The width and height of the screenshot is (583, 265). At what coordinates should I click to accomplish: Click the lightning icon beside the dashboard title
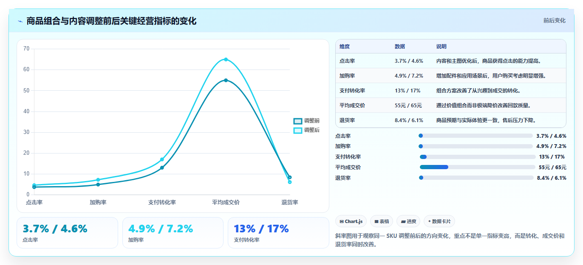pyautogui.click(x=20, y=21)
